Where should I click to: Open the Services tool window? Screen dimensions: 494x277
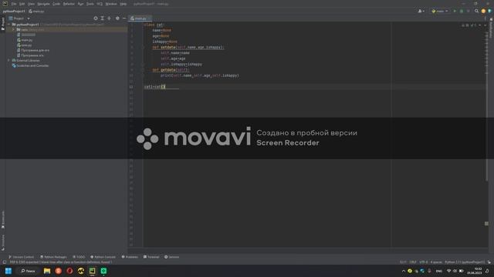click(x=172, y=257)
